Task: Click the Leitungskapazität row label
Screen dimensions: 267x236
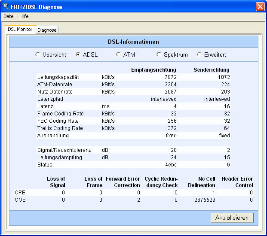Action: 58,77
